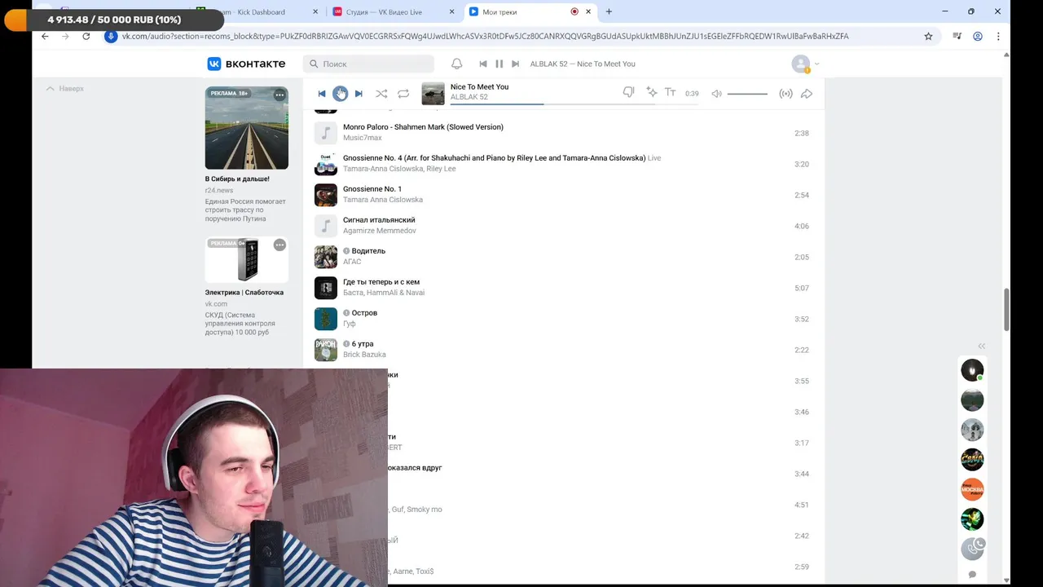
Task: Open the messages bubble icon at sidebar bottom
Action: [x=972, y=575]
